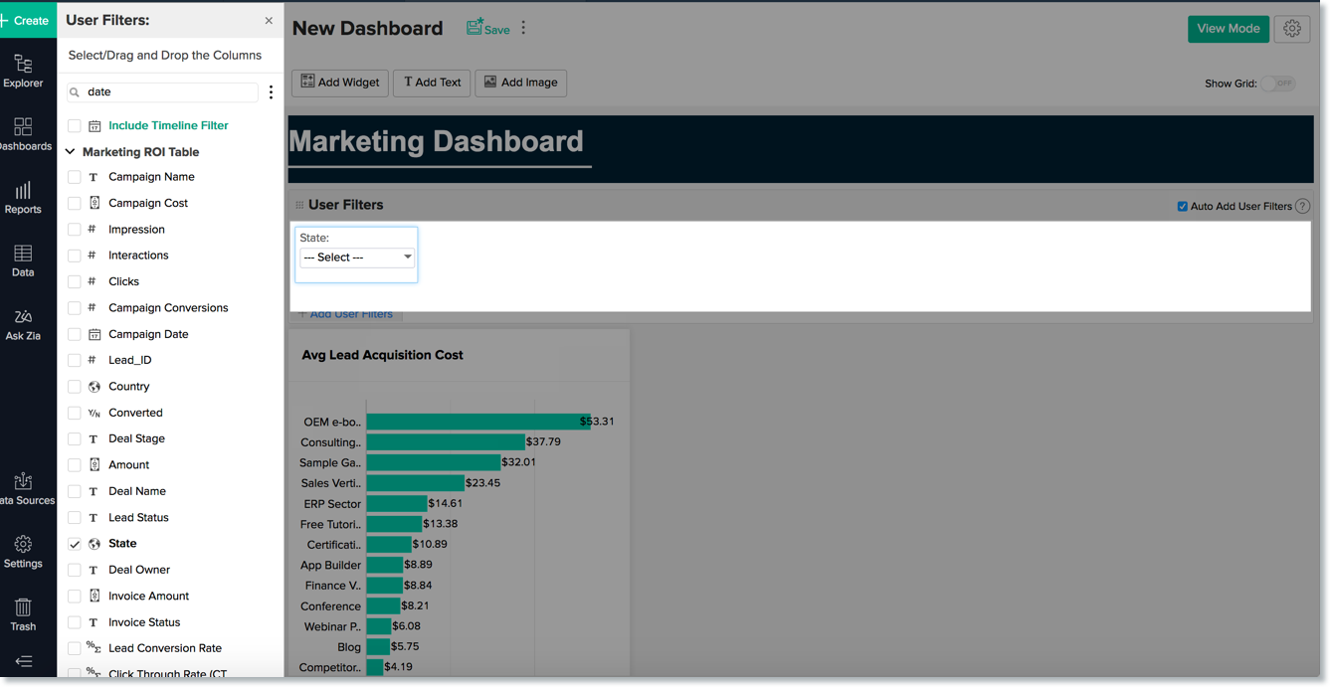
Task: Check the Campaign Name checkbox
Action: pyautogui.click(x=75, y=177)
